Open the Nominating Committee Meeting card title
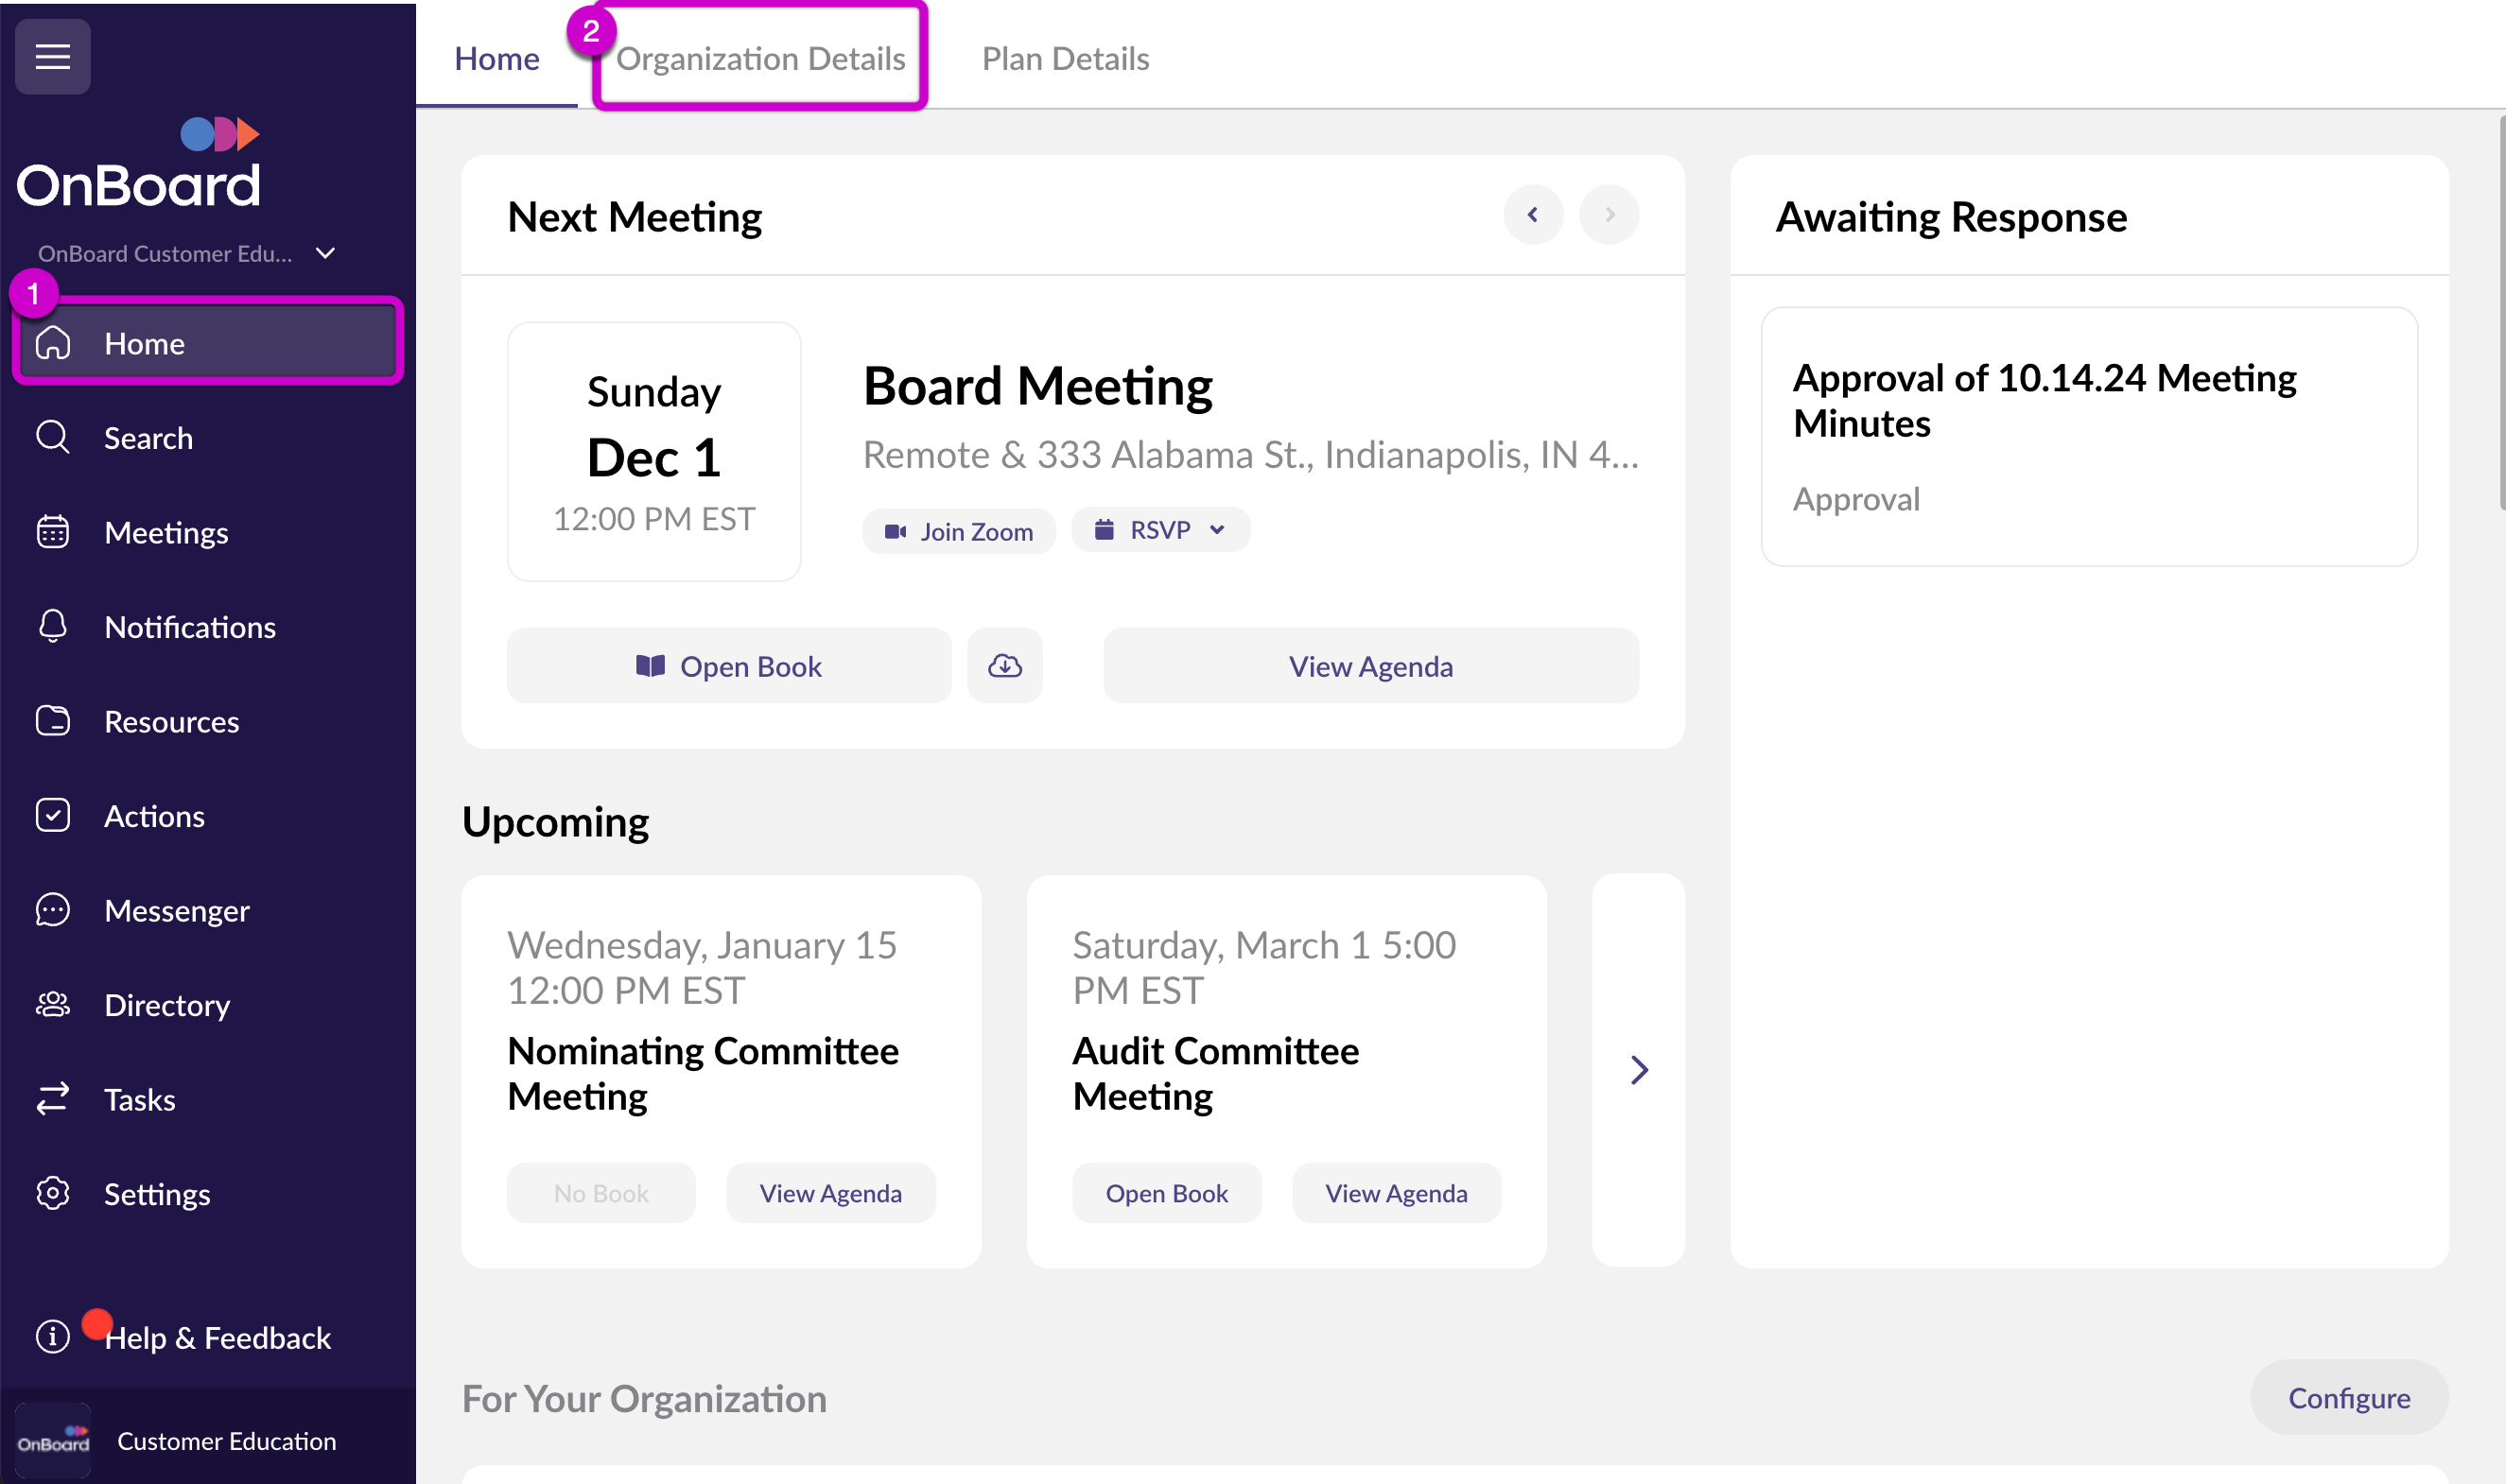The image size is (2506, 1484). pyautogui.click(x=703, y=1073)
